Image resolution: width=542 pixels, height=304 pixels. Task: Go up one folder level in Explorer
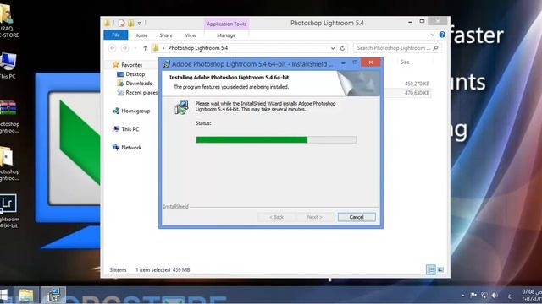click(x=145, y=48)
